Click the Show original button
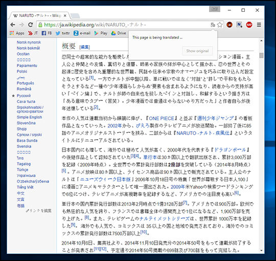The image size is (276, 261). tap(197, 51)
